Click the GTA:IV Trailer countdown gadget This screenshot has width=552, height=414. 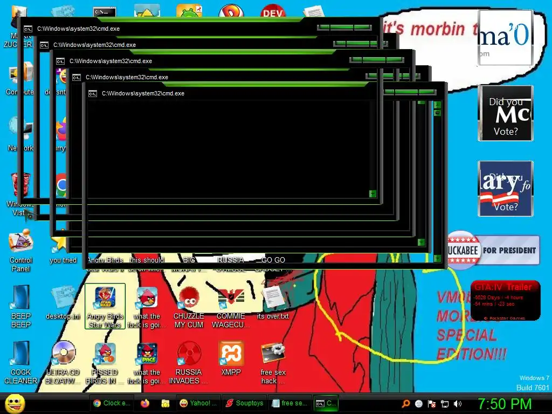pyautogui.click(x=505, y=300)
